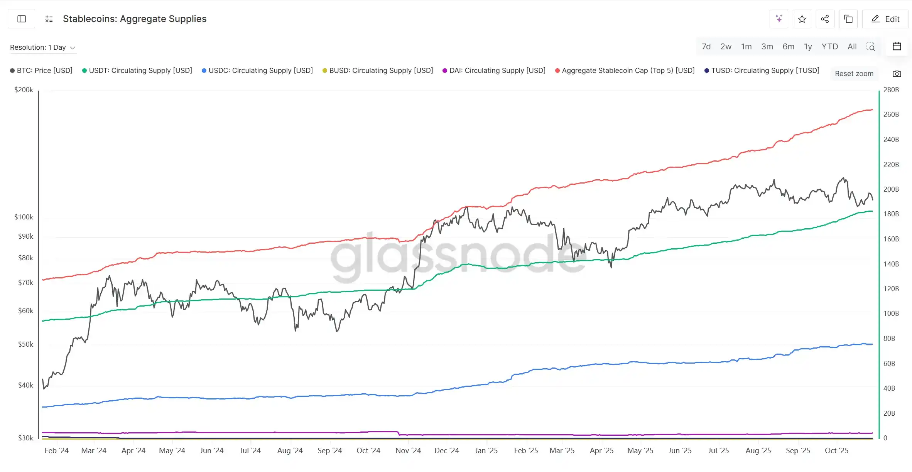Open the calendar date picker icon

click(897, 47)
